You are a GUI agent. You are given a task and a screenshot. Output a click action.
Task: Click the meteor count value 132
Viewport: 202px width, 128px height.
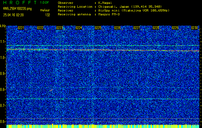pyautogui.click(x=48, y=15)
